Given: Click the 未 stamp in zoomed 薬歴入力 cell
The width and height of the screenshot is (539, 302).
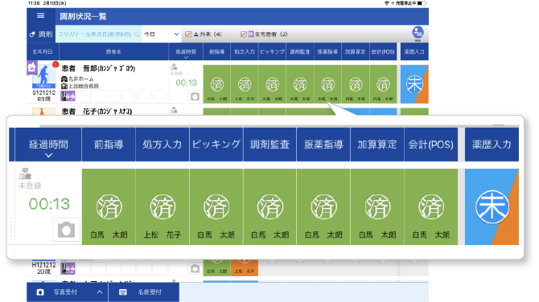Looking at the screenshot, I should (492, 207).
